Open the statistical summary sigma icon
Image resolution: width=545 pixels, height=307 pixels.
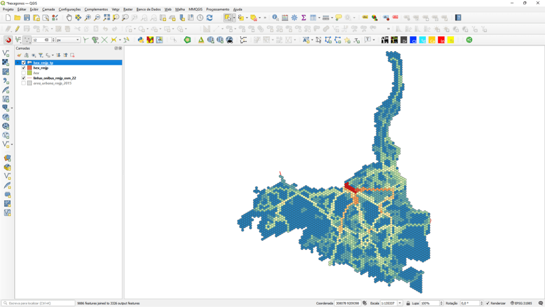[303, 18]
